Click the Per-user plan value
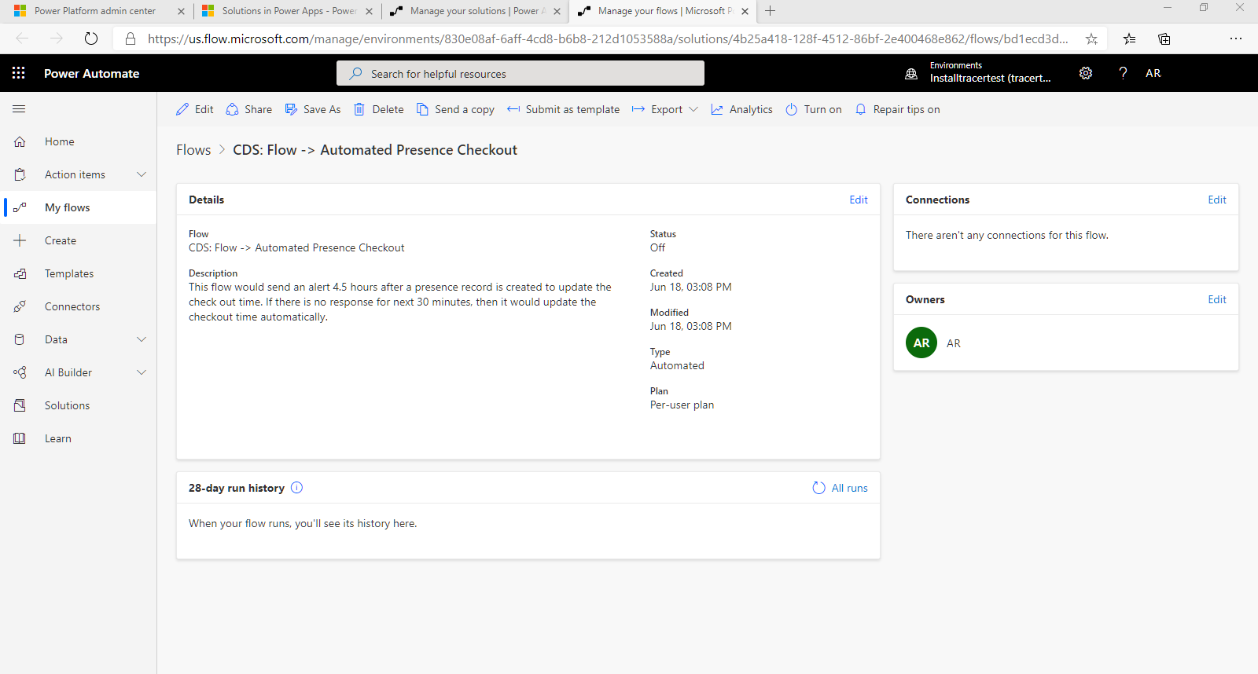Screen dimensions: 1258x674 pyautogui.click(x=682, y=405)
